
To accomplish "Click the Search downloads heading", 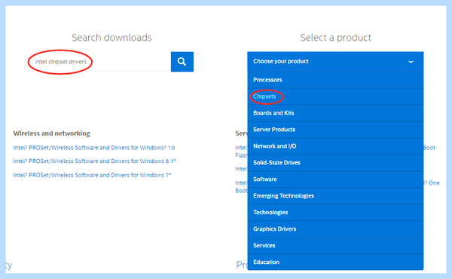I will click(x=111, y=38).
